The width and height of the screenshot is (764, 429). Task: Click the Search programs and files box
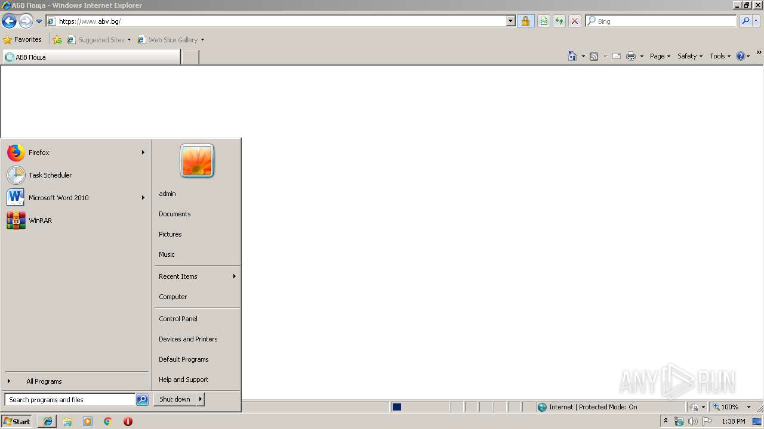(70, 400)
